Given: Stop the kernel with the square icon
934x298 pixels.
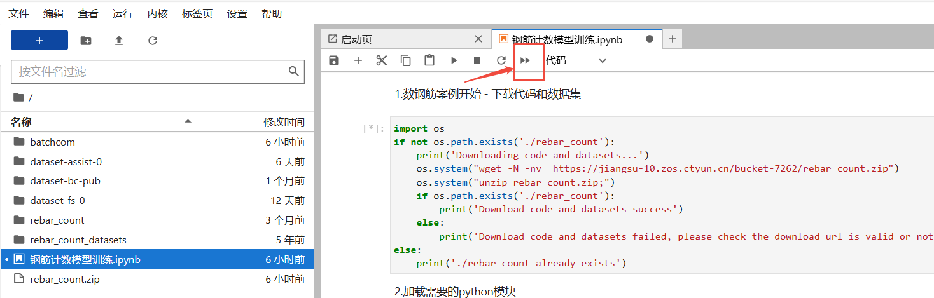Looking at the screenshot, I should coord(477,60).
